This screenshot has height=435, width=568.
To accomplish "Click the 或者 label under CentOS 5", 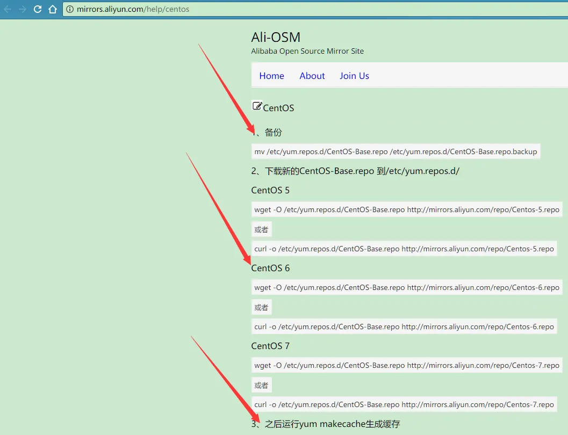I will [261, 229].
